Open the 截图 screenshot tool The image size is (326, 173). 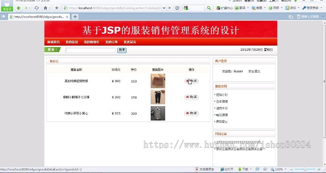[x=257, y=8]
